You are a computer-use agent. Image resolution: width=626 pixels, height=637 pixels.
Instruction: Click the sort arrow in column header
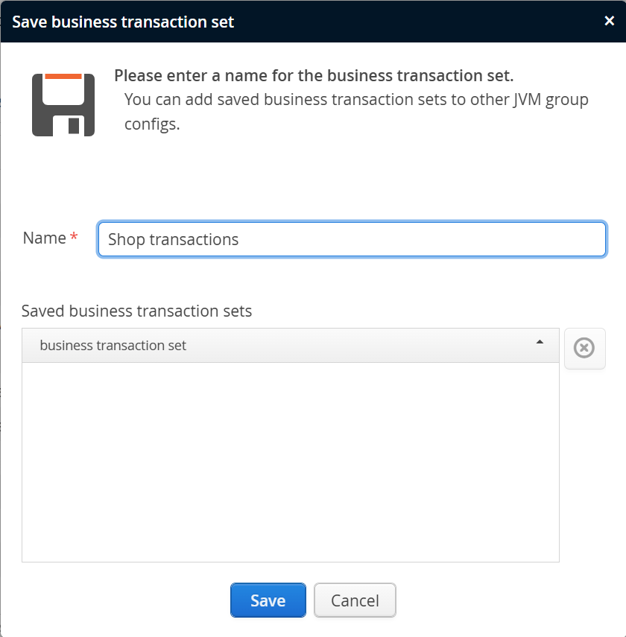(x=540, y=342)
